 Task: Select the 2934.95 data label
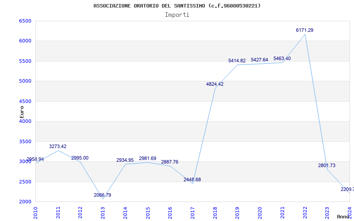click(x=125, y=160)
